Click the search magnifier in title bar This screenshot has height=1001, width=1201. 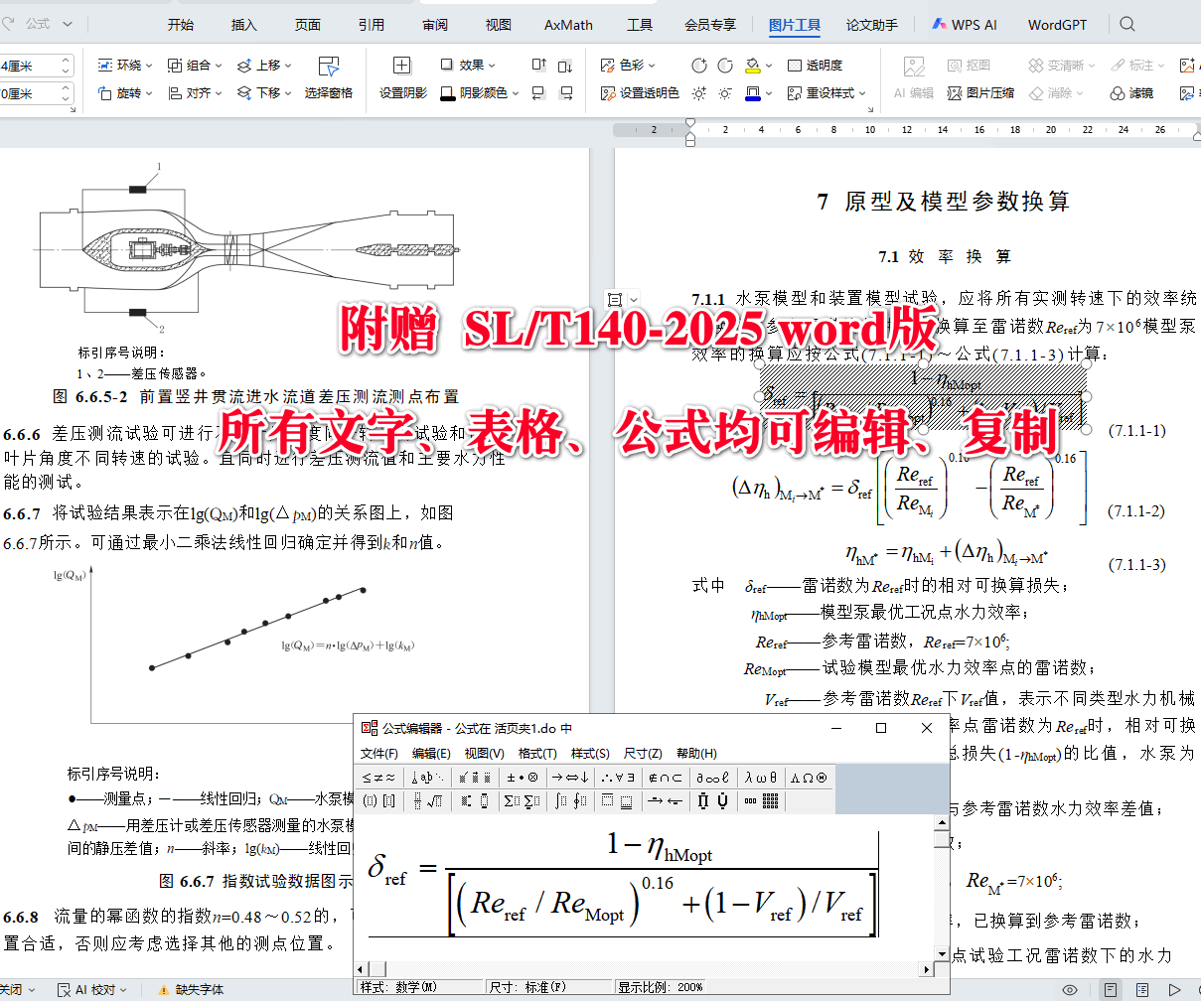(1127, 24)
